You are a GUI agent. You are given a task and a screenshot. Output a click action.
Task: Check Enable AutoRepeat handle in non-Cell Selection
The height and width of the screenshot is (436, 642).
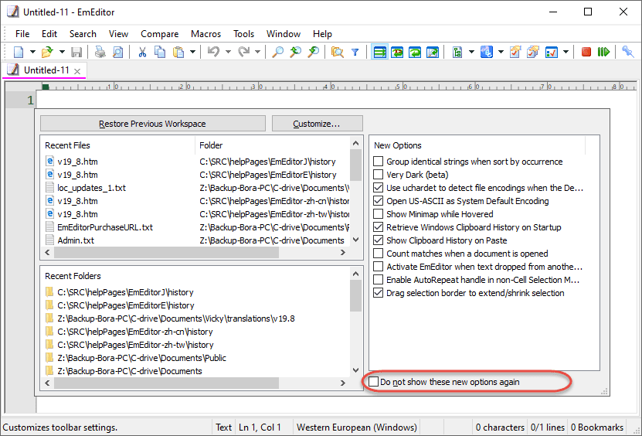379,280
